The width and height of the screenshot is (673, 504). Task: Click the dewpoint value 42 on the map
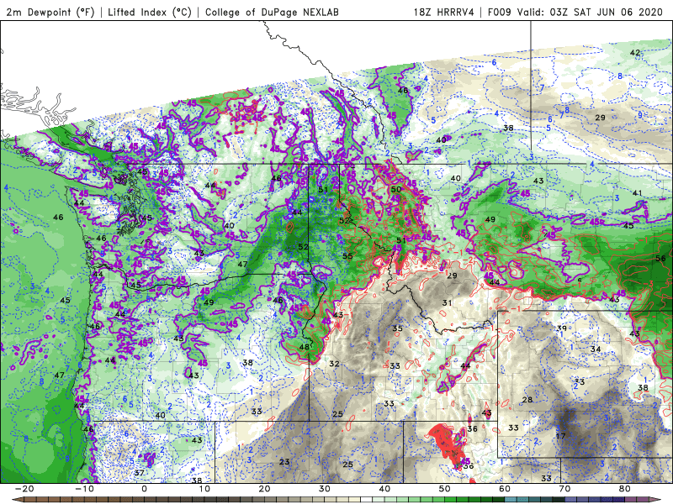coord(635,53)
